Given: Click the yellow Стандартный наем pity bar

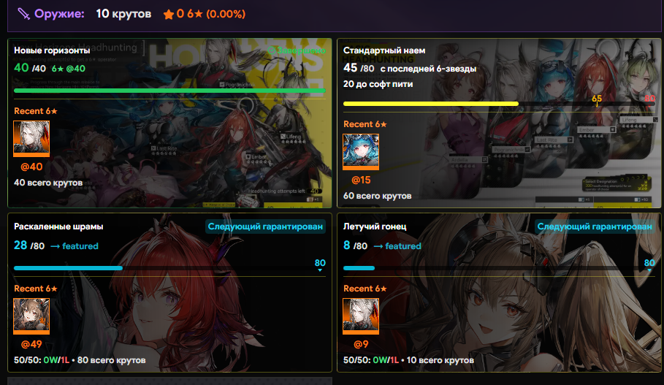Looking at the screenshot, I should point(431,104).
